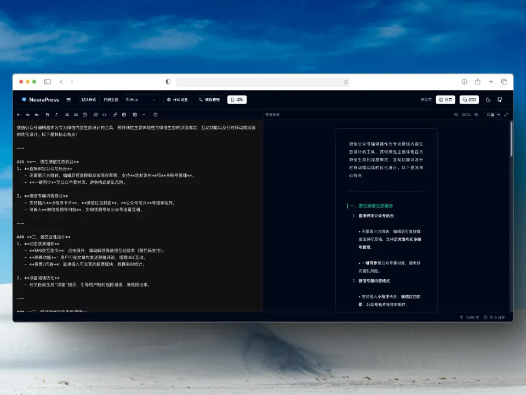This screenshot has width=526, height=395.
Task: Click the H1 heading icon
Action: (x=19, y=115)
